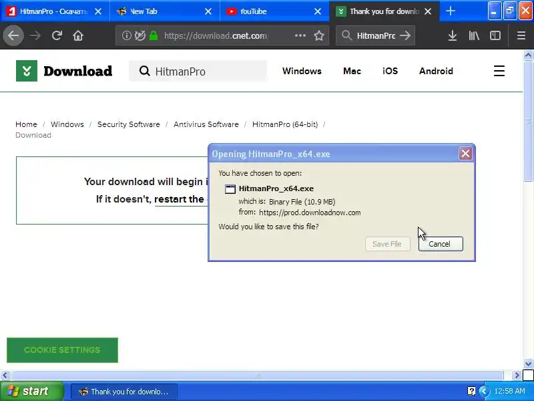Click the vertical scrollbar up arrow
This screenshot has height=401, width=534.
tap(528, 55)
